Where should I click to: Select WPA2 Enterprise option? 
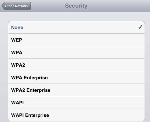(x=76, y=90)
